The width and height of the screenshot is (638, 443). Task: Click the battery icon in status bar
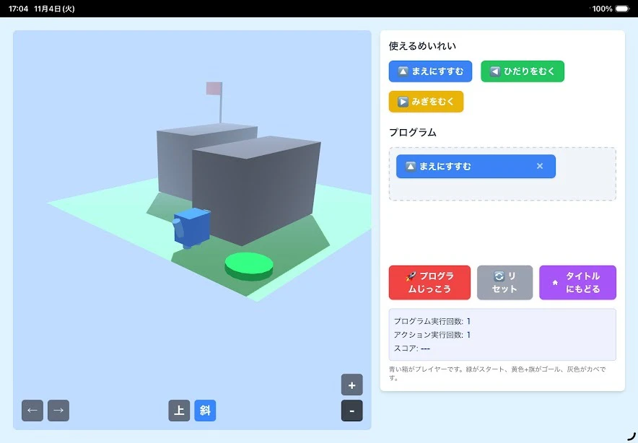623,9
